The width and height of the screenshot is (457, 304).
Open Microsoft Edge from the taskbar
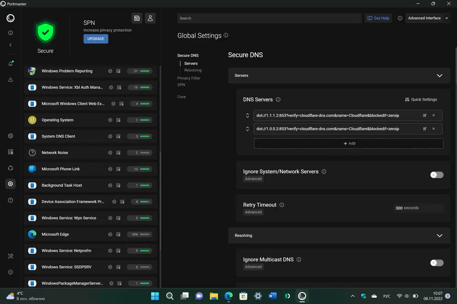(228, 296)
